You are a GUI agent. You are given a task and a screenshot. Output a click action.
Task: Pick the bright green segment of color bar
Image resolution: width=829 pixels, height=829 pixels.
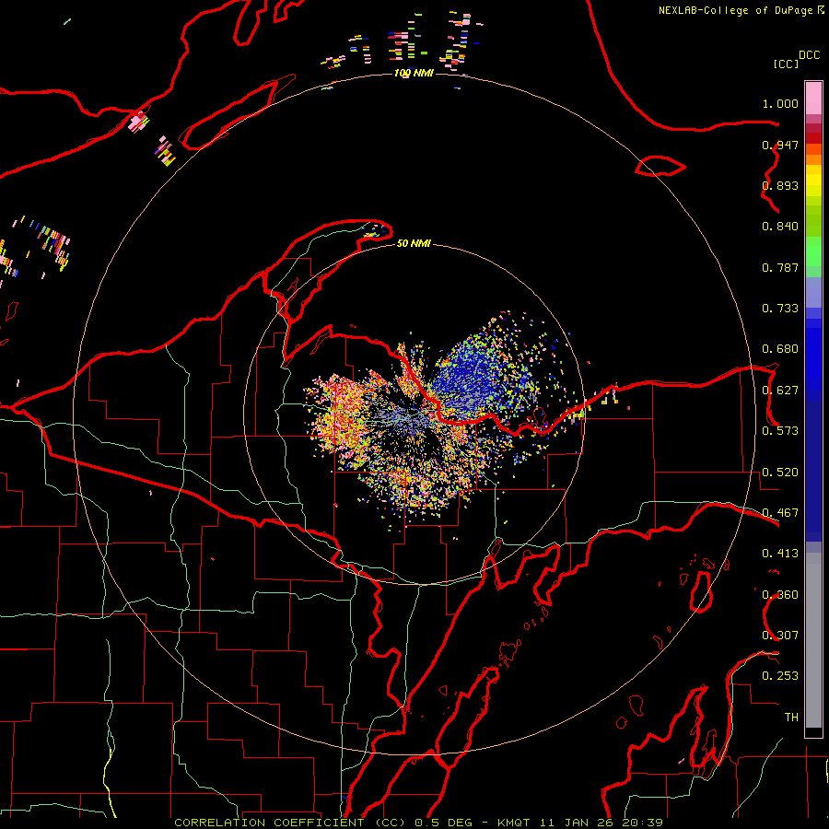point(813,251)
